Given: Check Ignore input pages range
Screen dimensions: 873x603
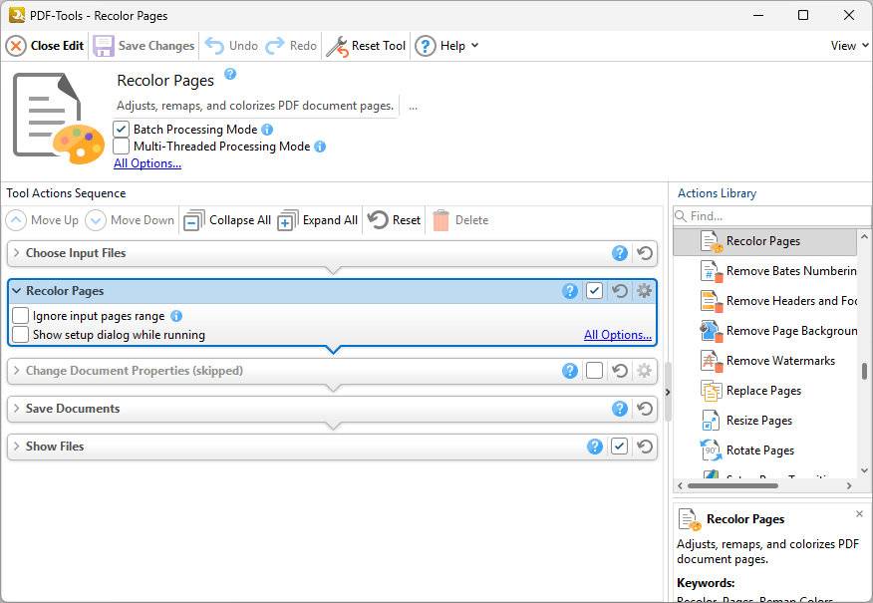Looking at the screenshot, I should click(x=21, y=316).
